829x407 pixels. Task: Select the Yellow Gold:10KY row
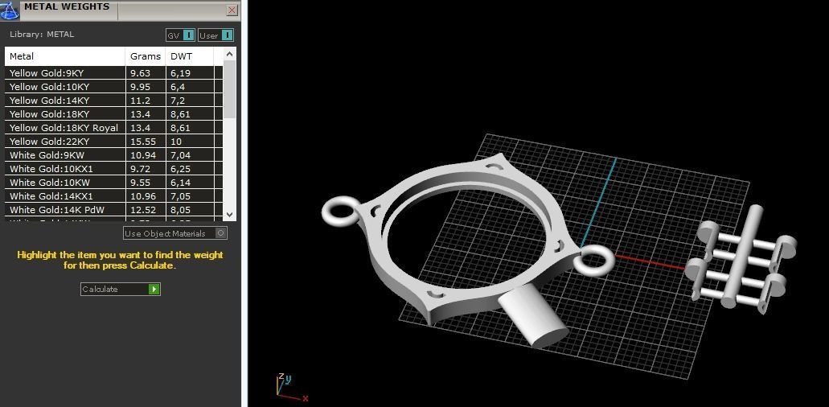[113, 87]
